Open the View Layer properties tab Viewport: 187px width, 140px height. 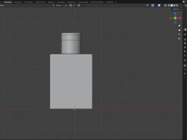pyautogui.click(x=185, y=47)
